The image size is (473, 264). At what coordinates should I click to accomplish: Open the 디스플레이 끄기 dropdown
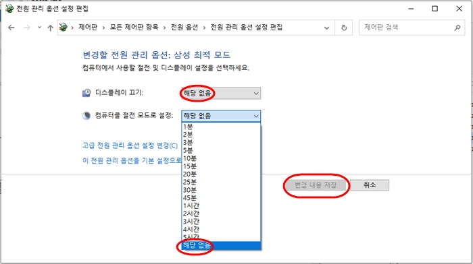pyautogui.click(x=221, y=93)
